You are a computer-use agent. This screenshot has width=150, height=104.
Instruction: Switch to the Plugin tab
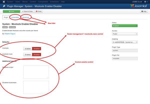[x=6, y=17]
